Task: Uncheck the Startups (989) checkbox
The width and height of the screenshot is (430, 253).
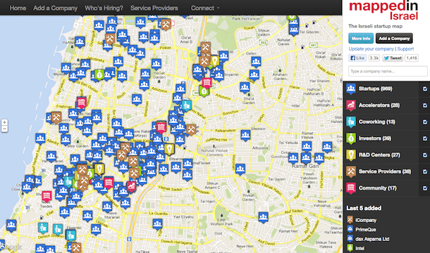Action: tap(425, 89)
